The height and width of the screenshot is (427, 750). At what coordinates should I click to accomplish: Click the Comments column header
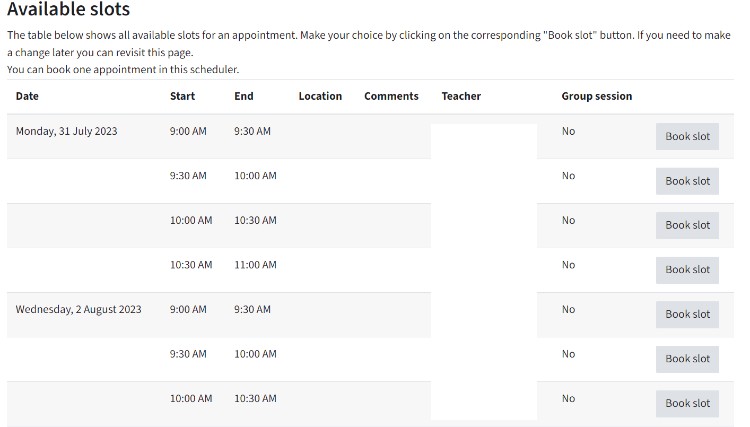391,96
